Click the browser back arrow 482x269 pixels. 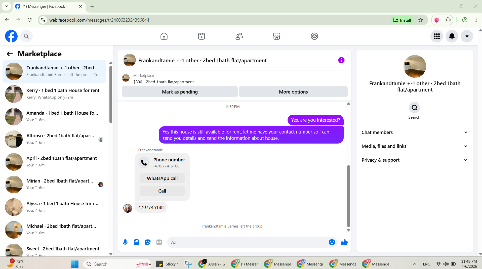click(x=7, y=20)
